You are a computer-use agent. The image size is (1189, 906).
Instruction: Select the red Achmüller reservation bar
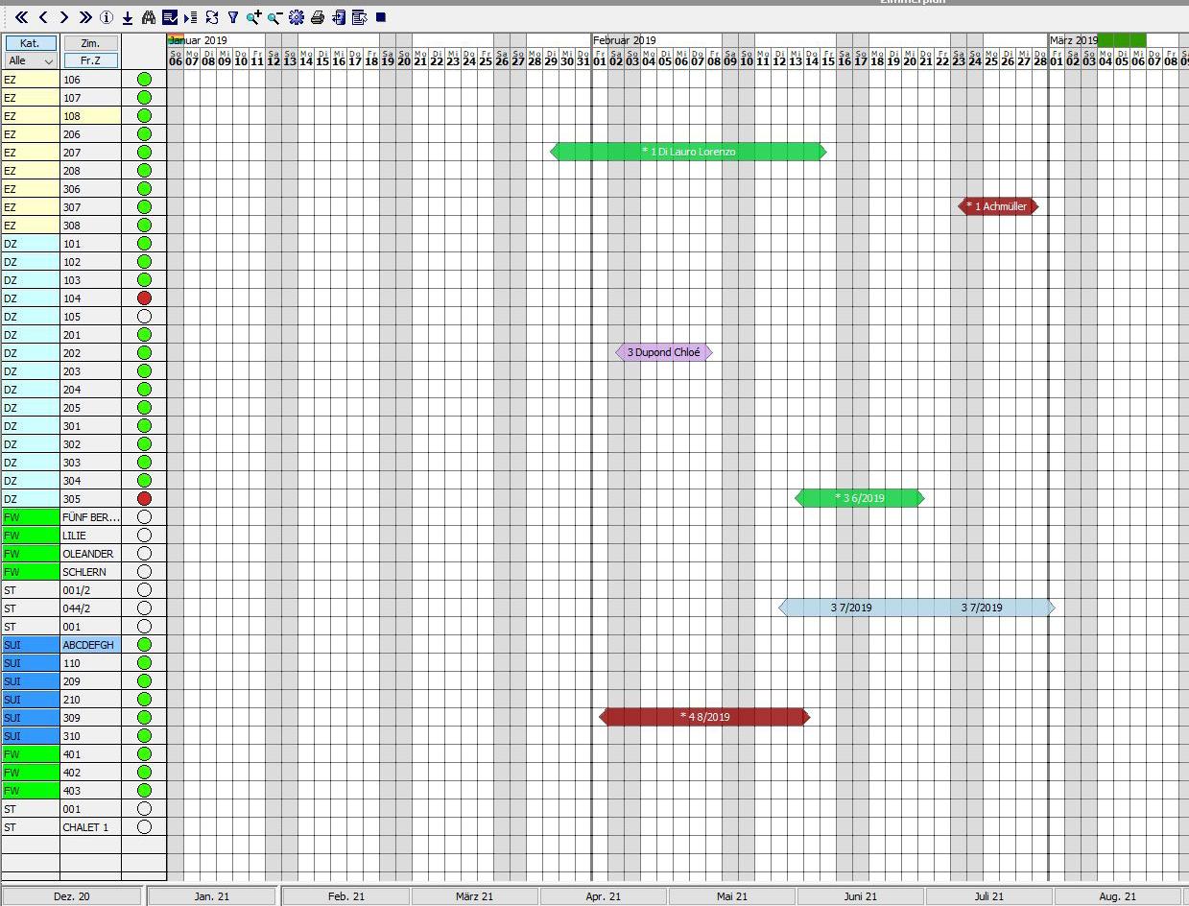coord(998,206)
